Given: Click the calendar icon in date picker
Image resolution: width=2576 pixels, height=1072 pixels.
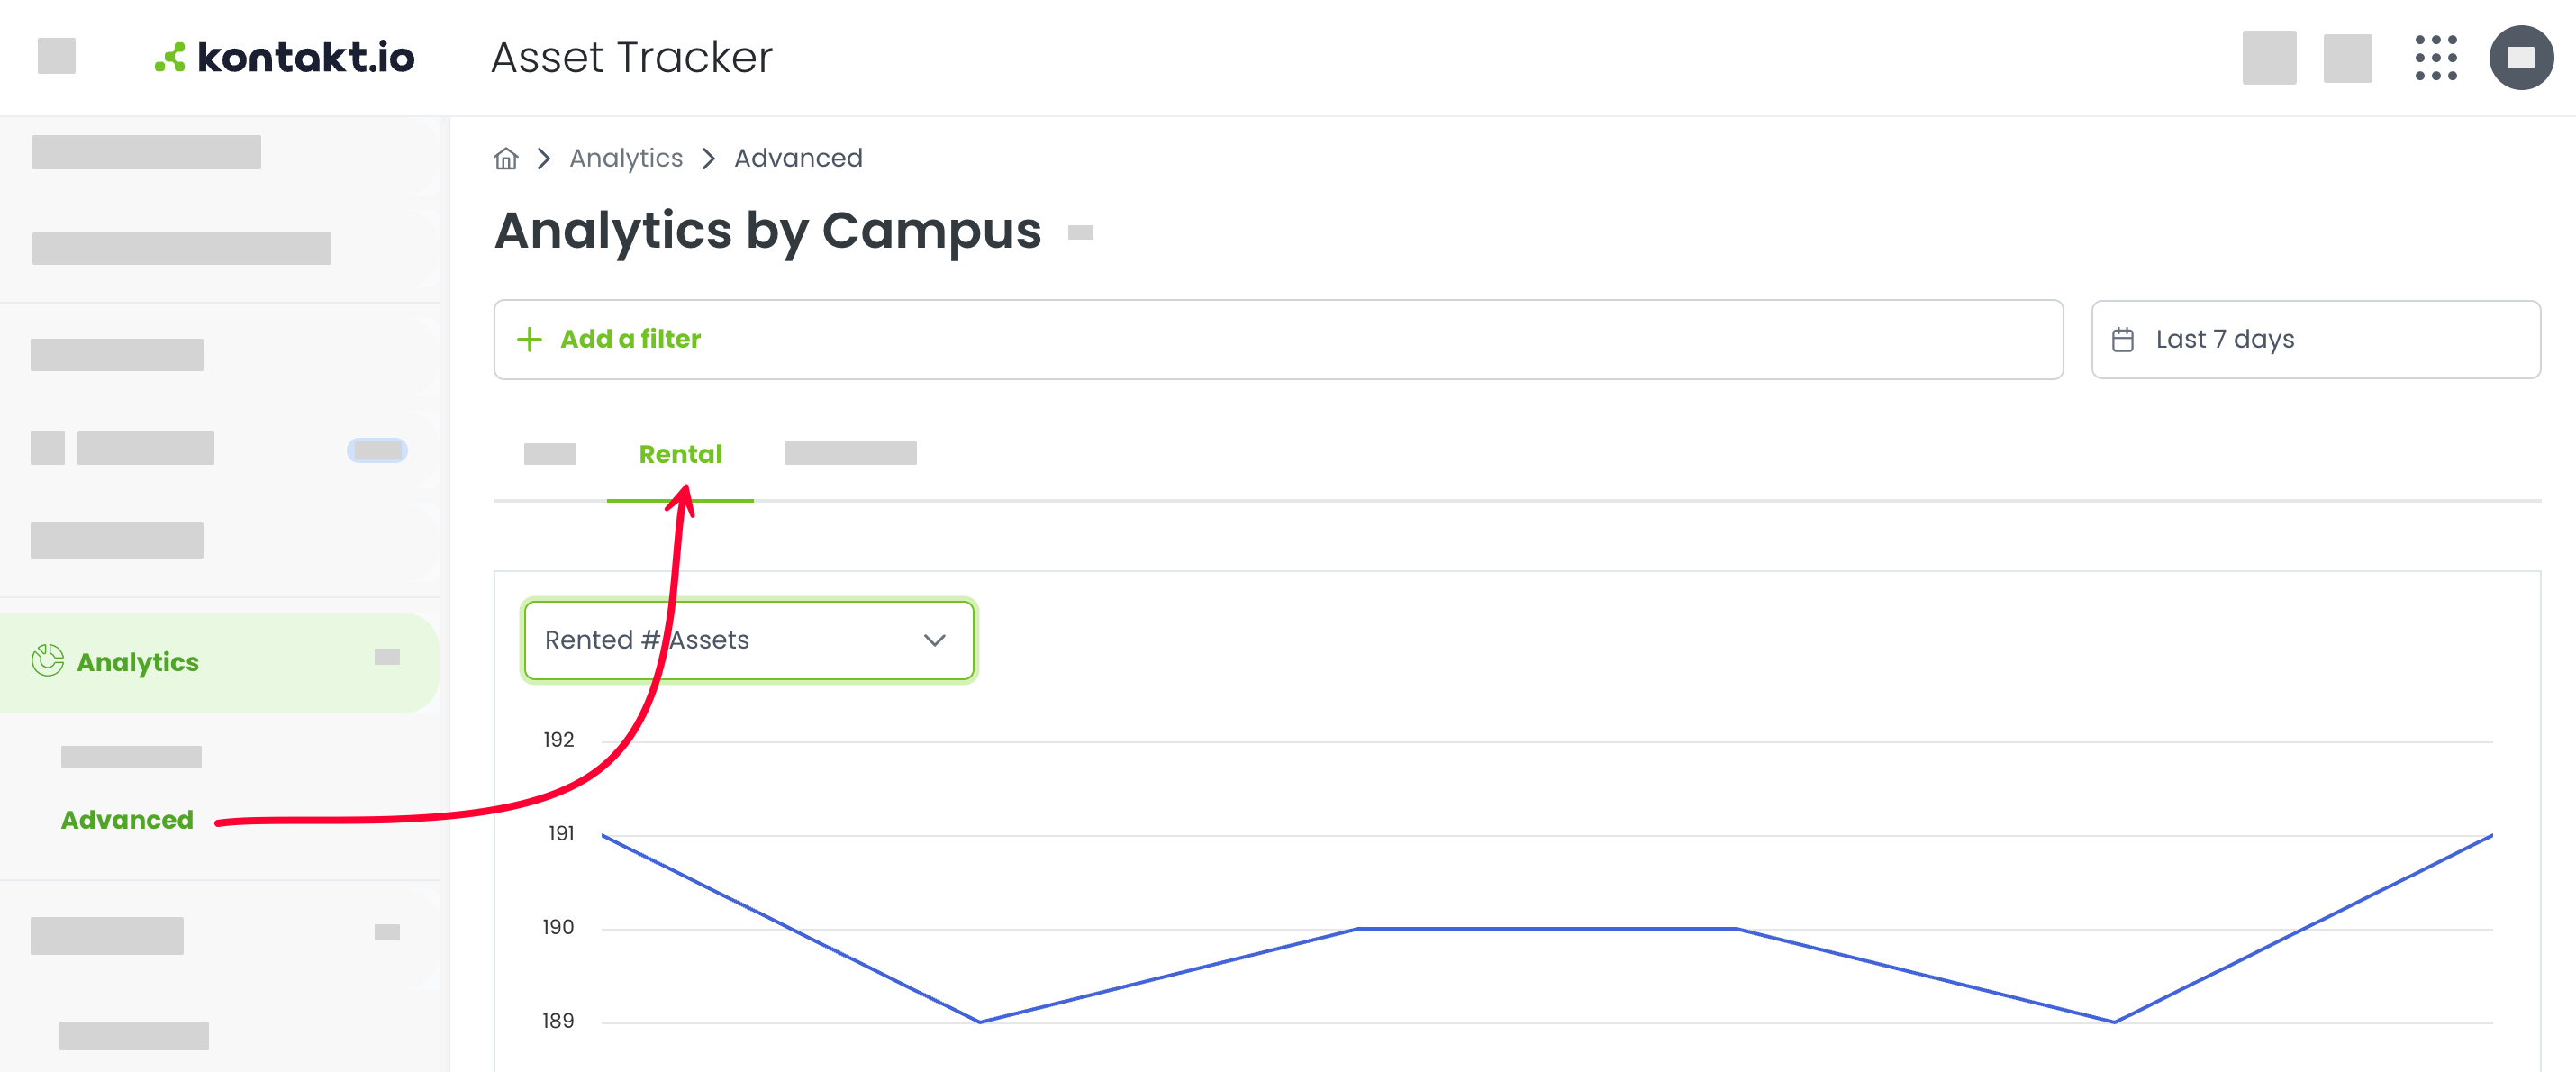Looking at the screenshot, I should point(2122,340).
